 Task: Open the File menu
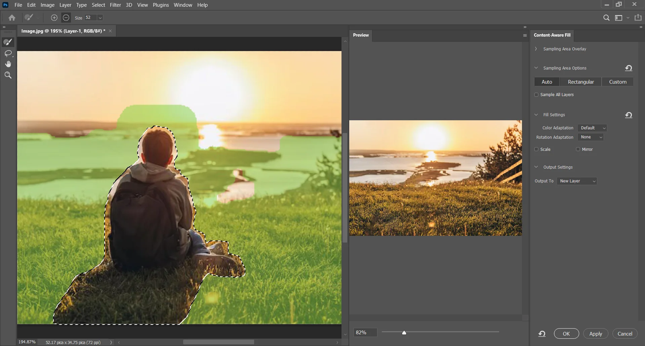[x=18, y=5]
